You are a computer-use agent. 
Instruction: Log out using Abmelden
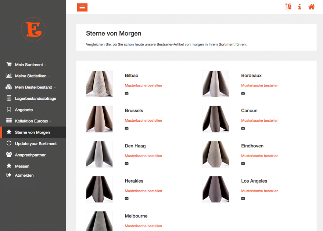coord(24,176)
